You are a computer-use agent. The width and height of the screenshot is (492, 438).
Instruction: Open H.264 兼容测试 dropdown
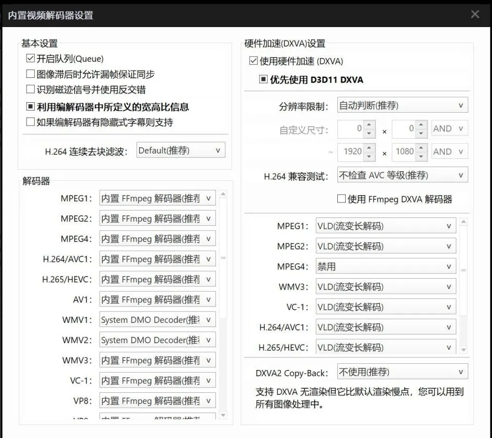coord(403,175)
